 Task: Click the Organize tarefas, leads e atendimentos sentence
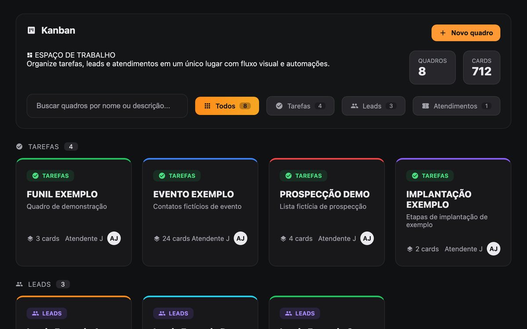click(x=178, y=64)
